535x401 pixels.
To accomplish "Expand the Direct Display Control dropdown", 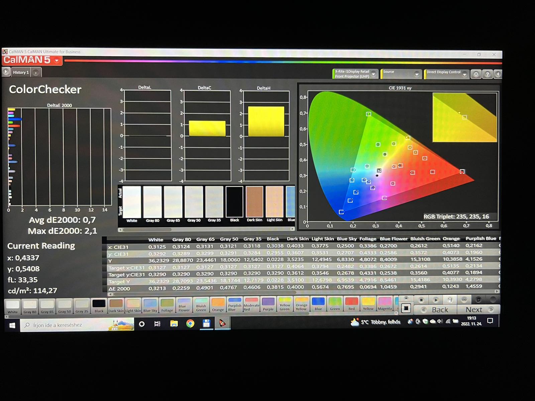I will pos(464,74).
